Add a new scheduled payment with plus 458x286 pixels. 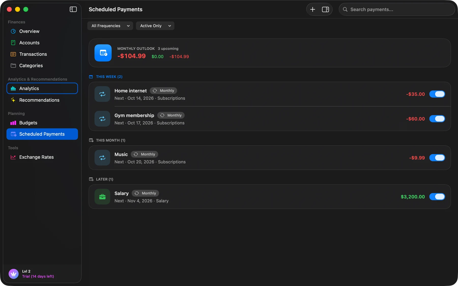tap(313, 9)
